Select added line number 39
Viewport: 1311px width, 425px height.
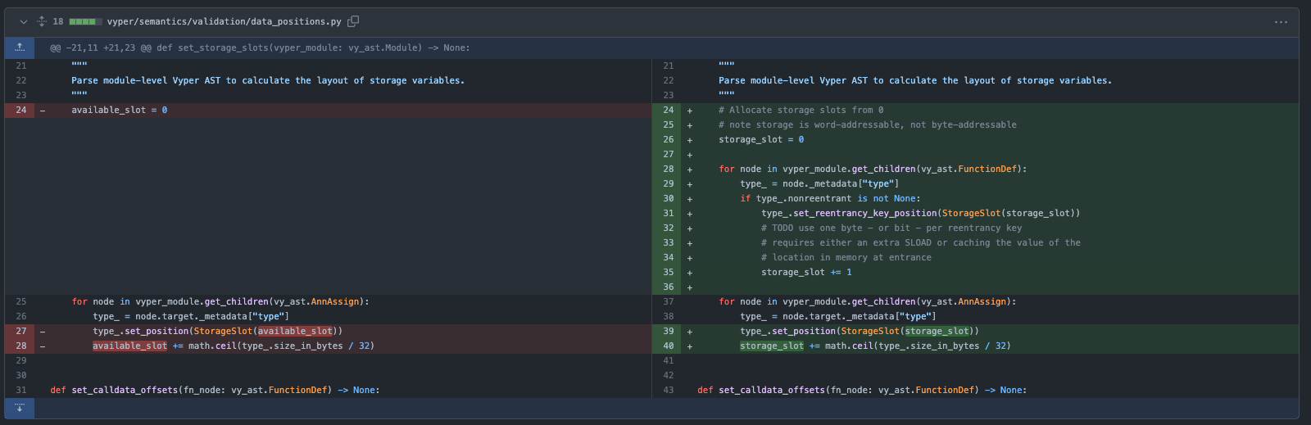click(668, 331)
